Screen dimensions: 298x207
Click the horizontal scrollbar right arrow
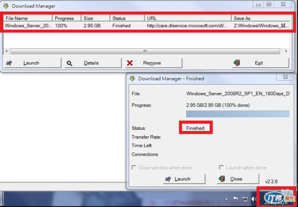[x=286, y=51]
